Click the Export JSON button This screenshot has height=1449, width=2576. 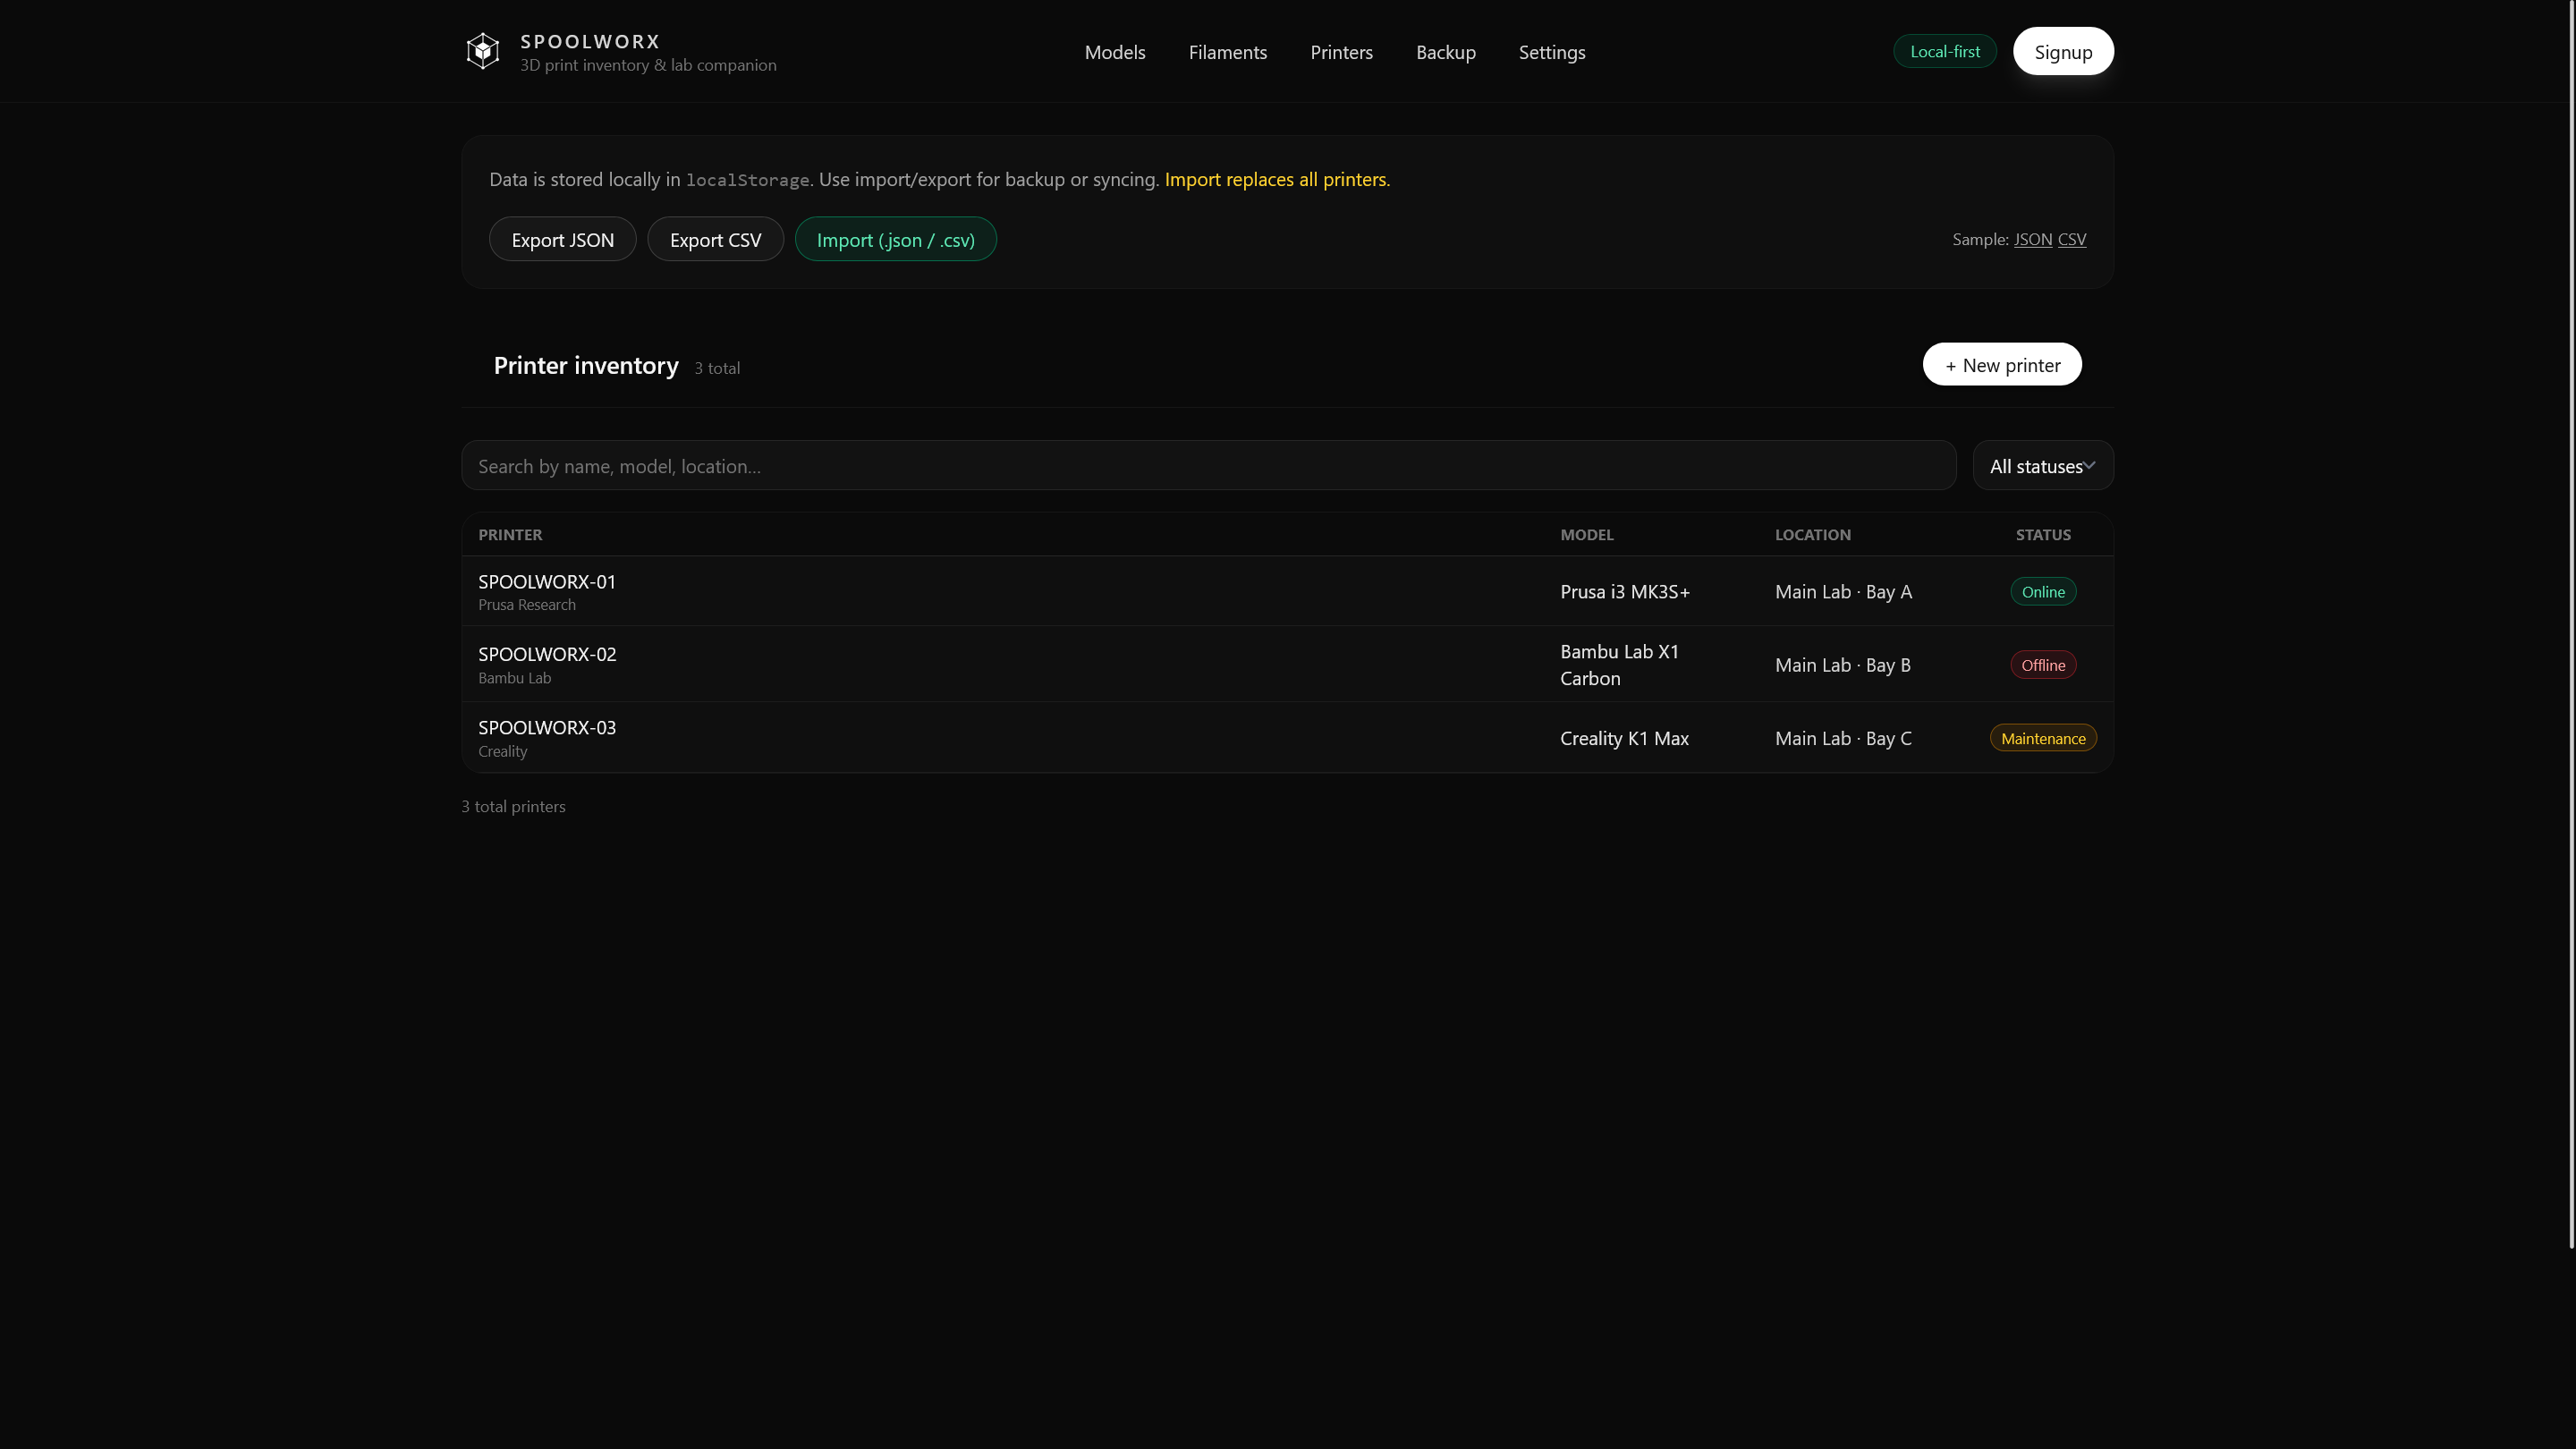[x=562, y=239]
